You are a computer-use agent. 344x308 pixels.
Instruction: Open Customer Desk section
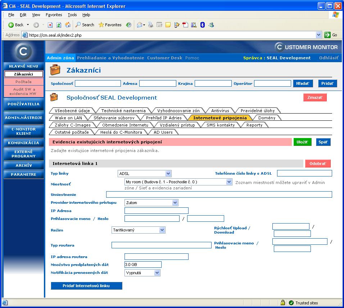(x=164, y=58)
